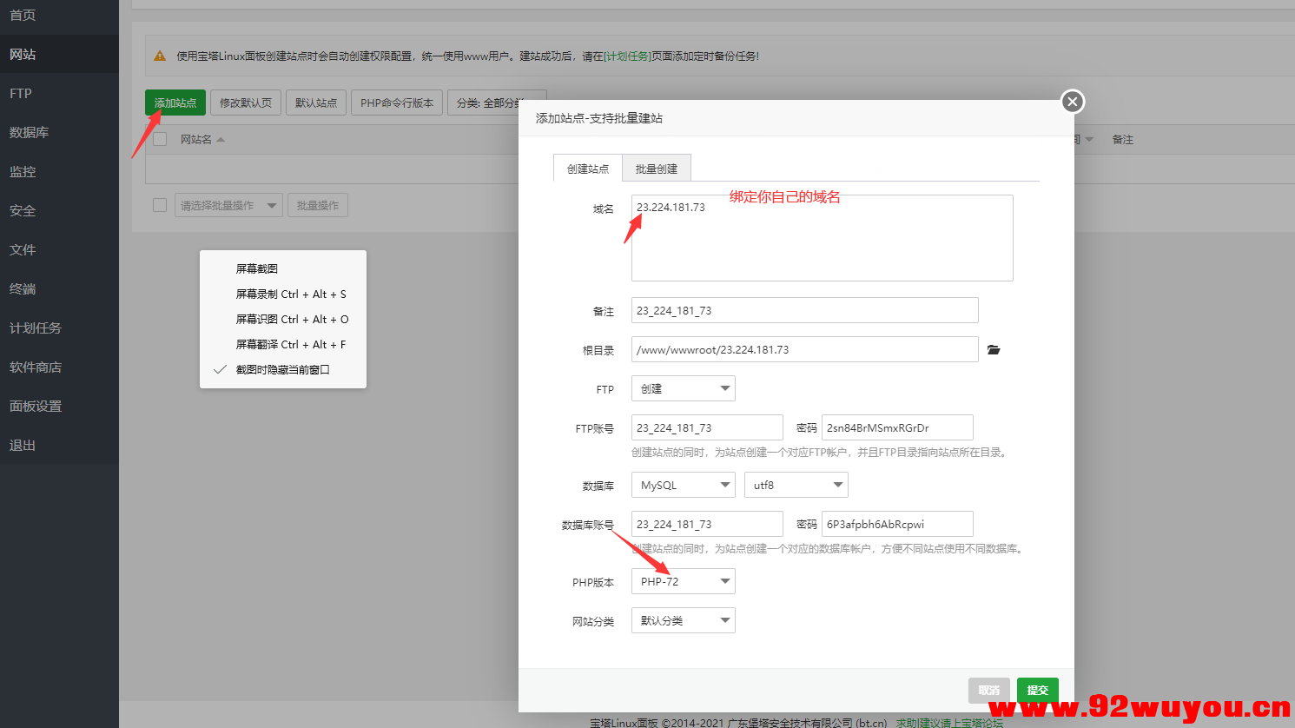Check the batch operation checkbox beside 请选择批量操作
The height and width of the screenshot is (728, 1295).
coord(159,204)
